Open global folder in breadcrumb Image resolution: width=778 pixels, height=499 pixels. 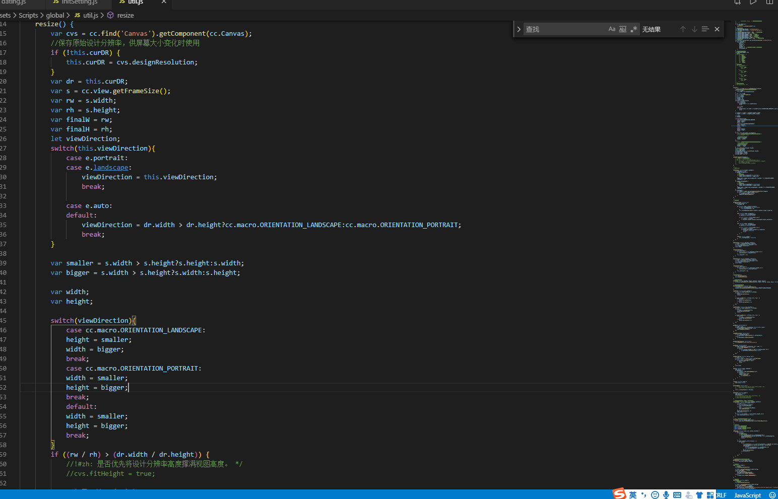55,16
